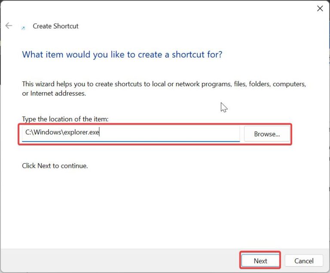The width and height of the screenshot is (330, 273).
Task: Click the 'Type the location of the item:' label
Action: [x=65, y=119]
